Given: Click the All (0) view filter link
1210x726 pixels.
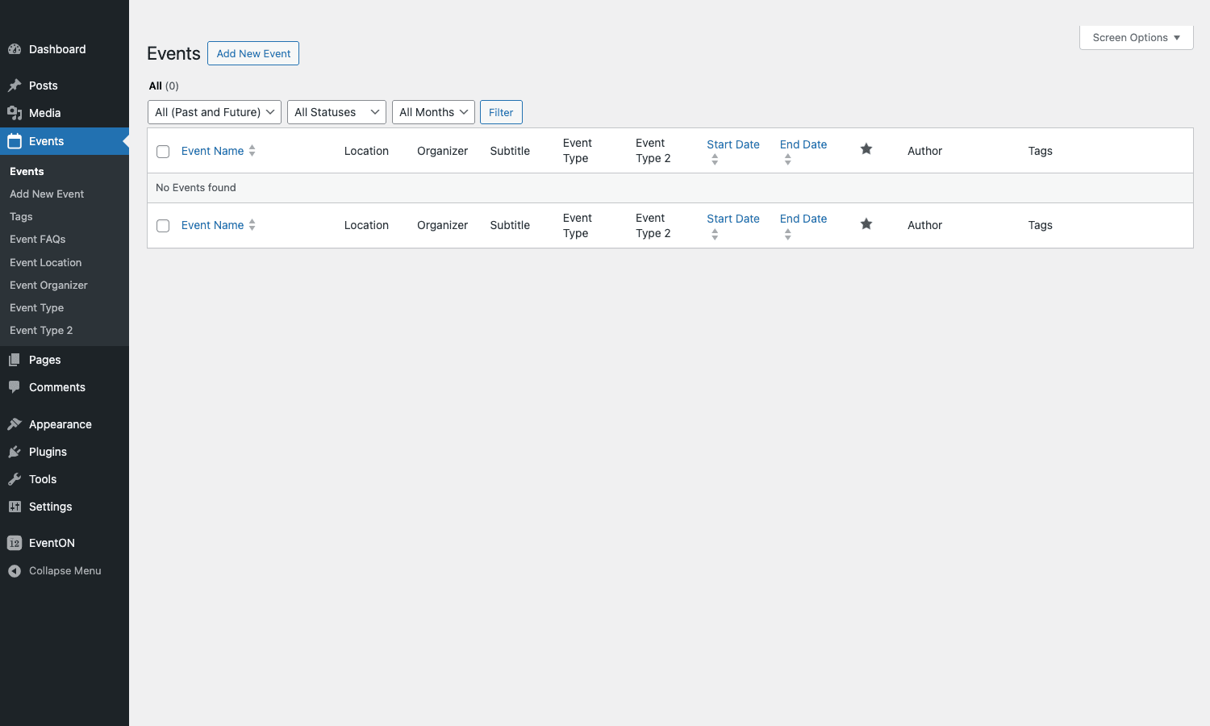Looking at the screenshot, I should click(x=164, y=86).
